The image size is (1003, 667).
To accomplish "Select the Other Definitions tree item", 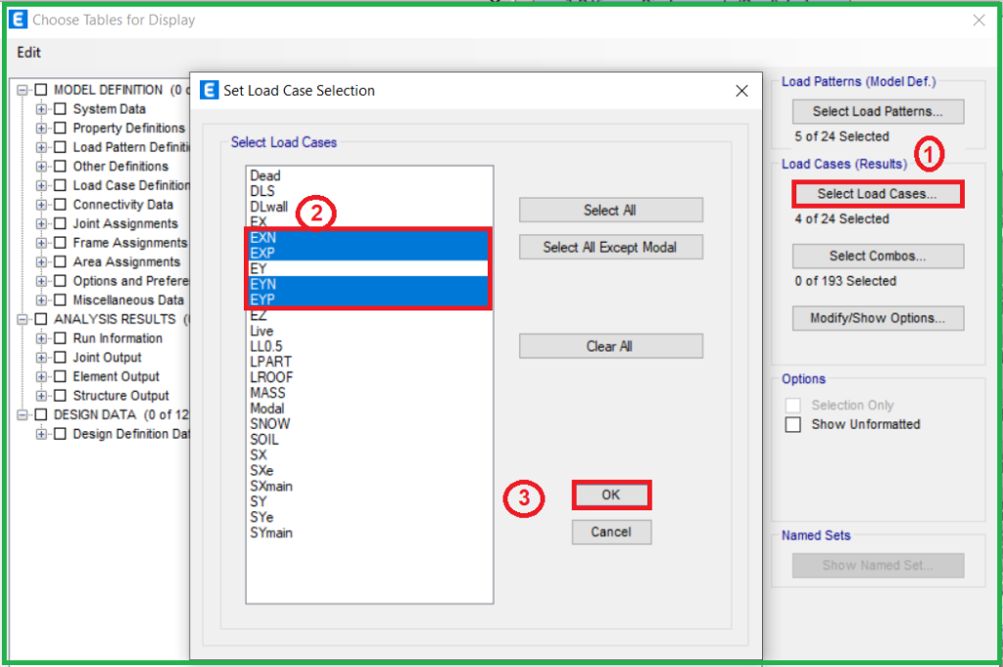I will coord(120,167).
